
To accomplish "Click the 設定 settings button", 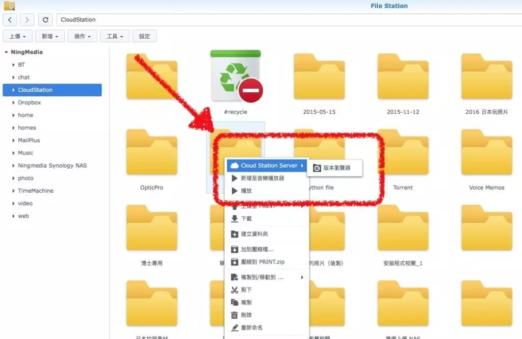I will pyautogui.click(x=145, y=36).
